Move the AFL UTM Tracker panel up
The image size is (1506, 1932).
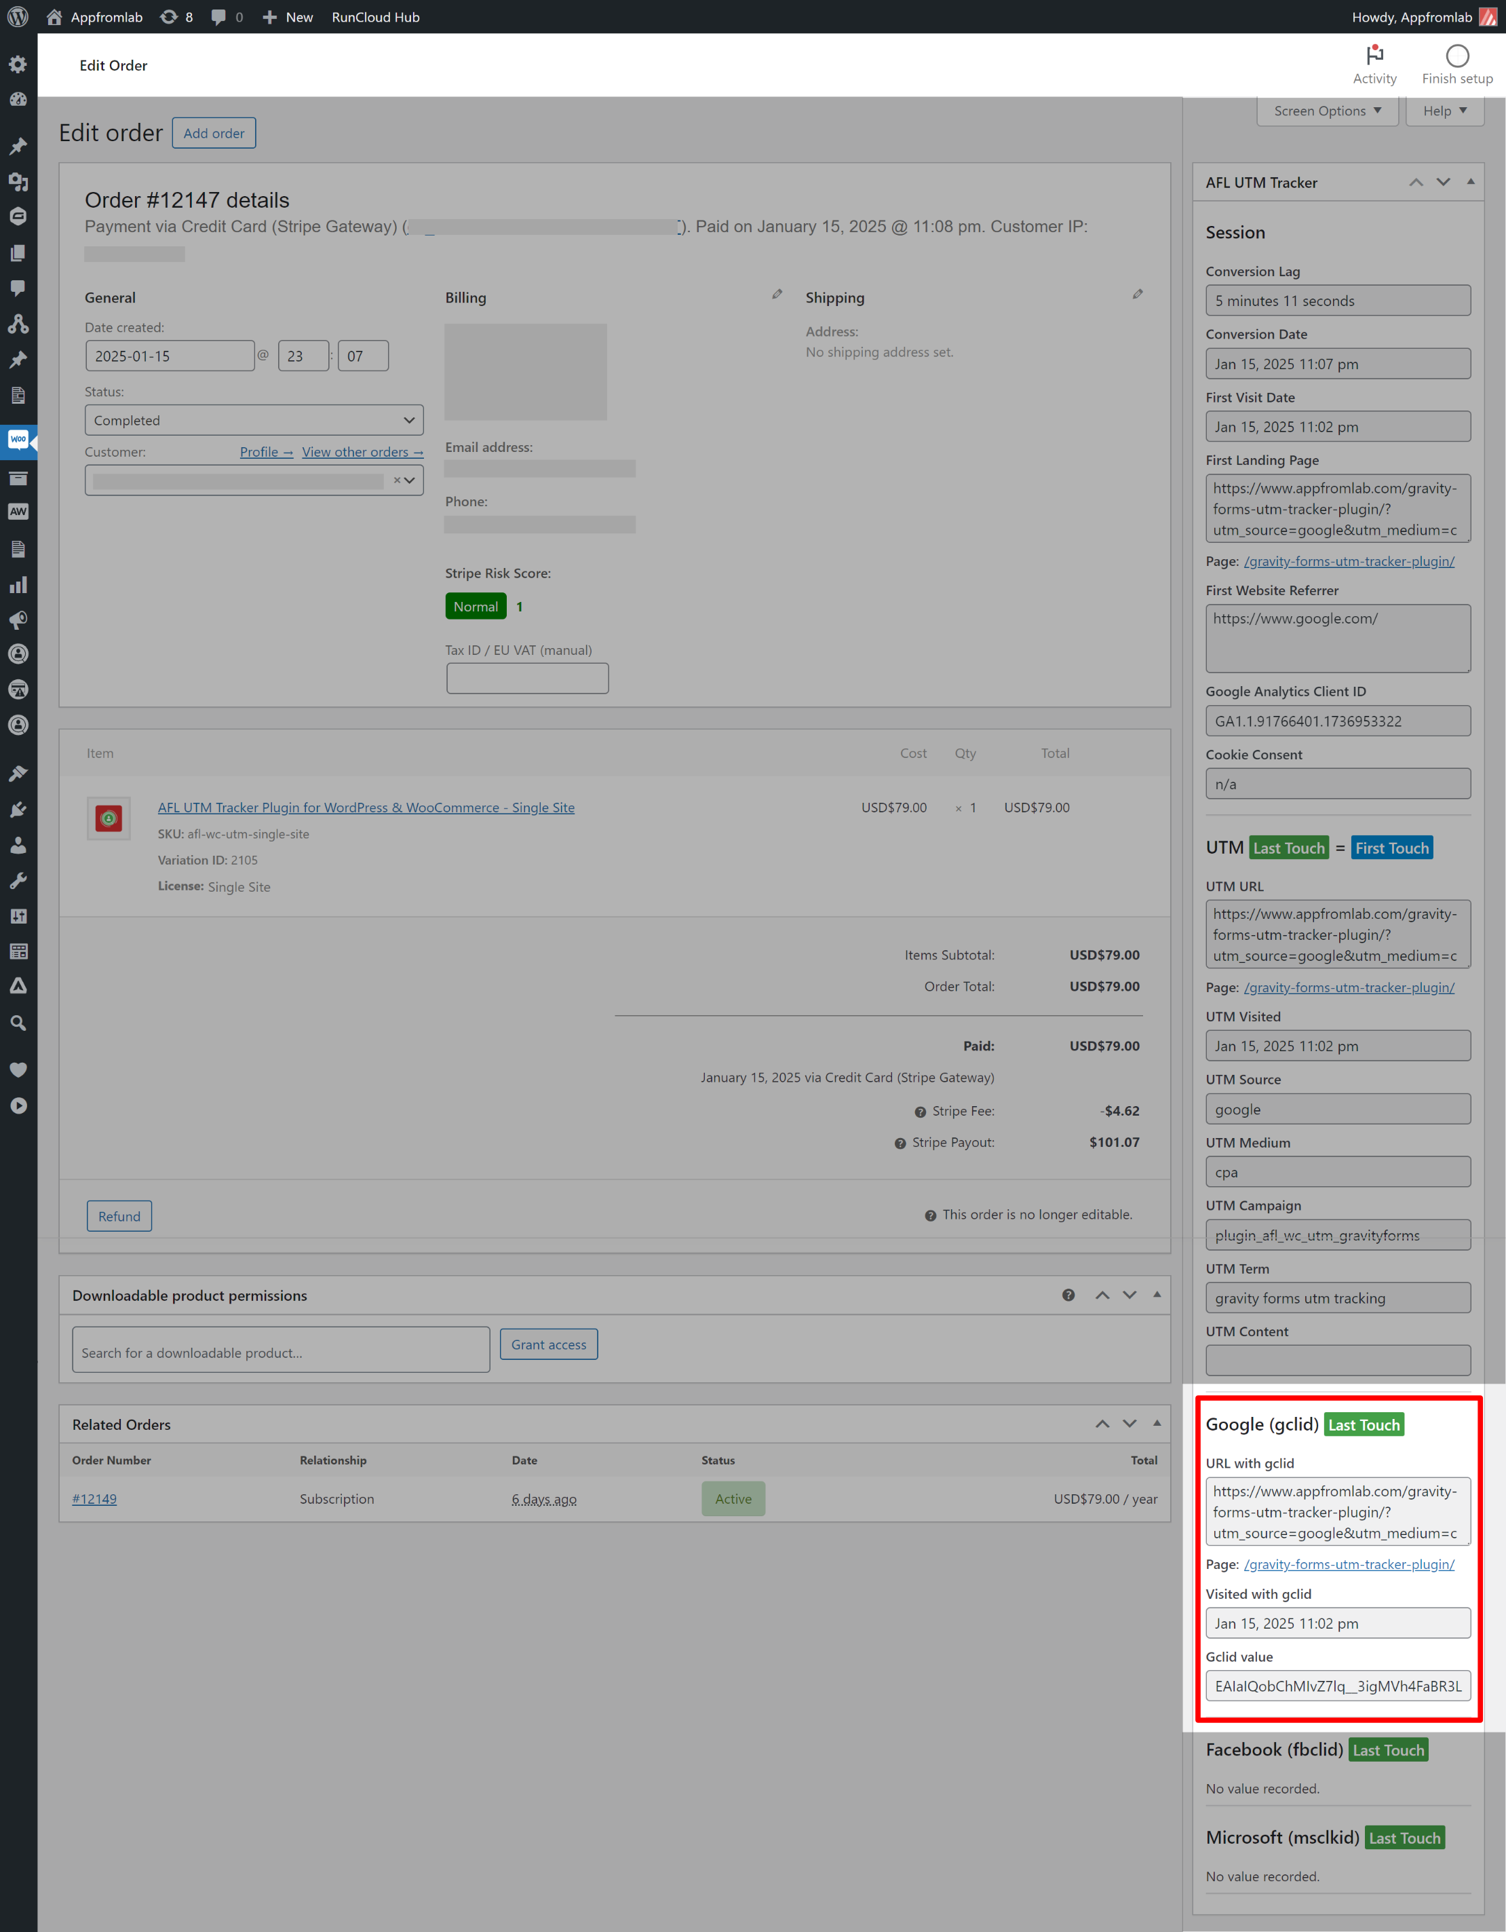[1416, 183]
